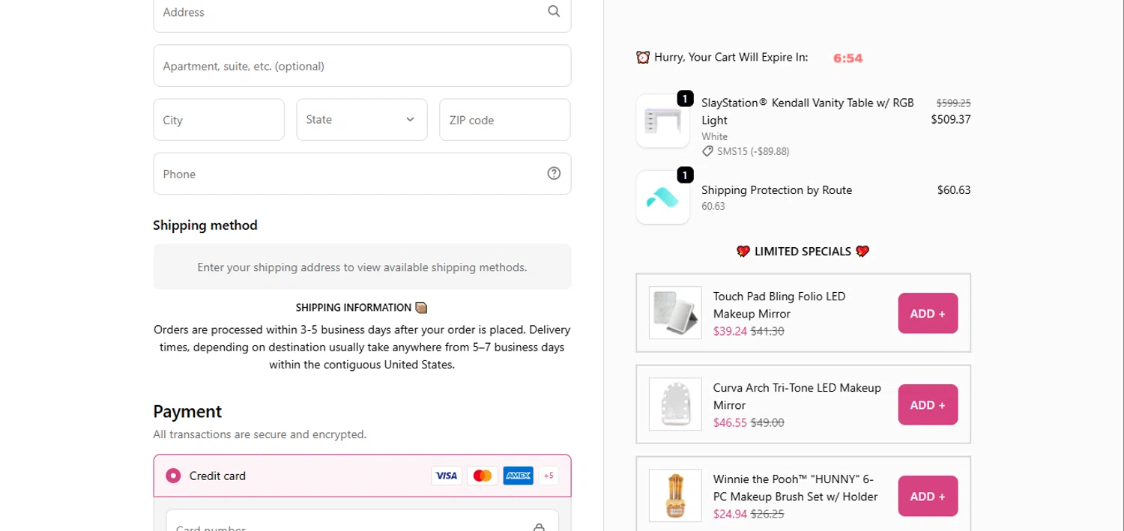Select the Credit card radio button
This screenshot has height=531, width=1124.
click(x=173, y=476)
